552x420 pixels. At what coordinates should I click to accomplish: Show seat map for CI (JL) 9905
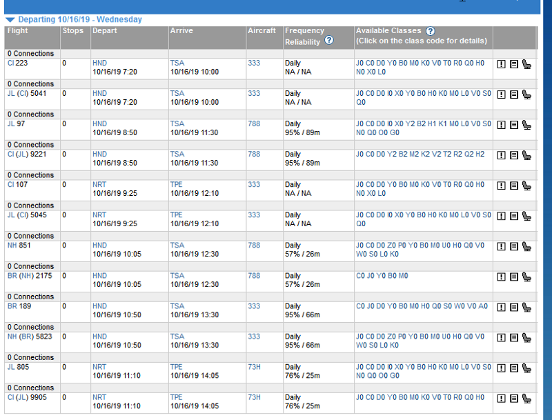(x=526, y=399)
